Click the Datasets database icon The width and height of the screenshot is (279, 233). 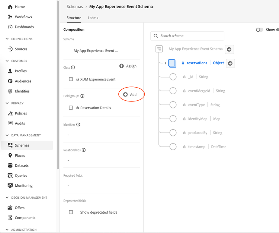[x=10, y=166]
